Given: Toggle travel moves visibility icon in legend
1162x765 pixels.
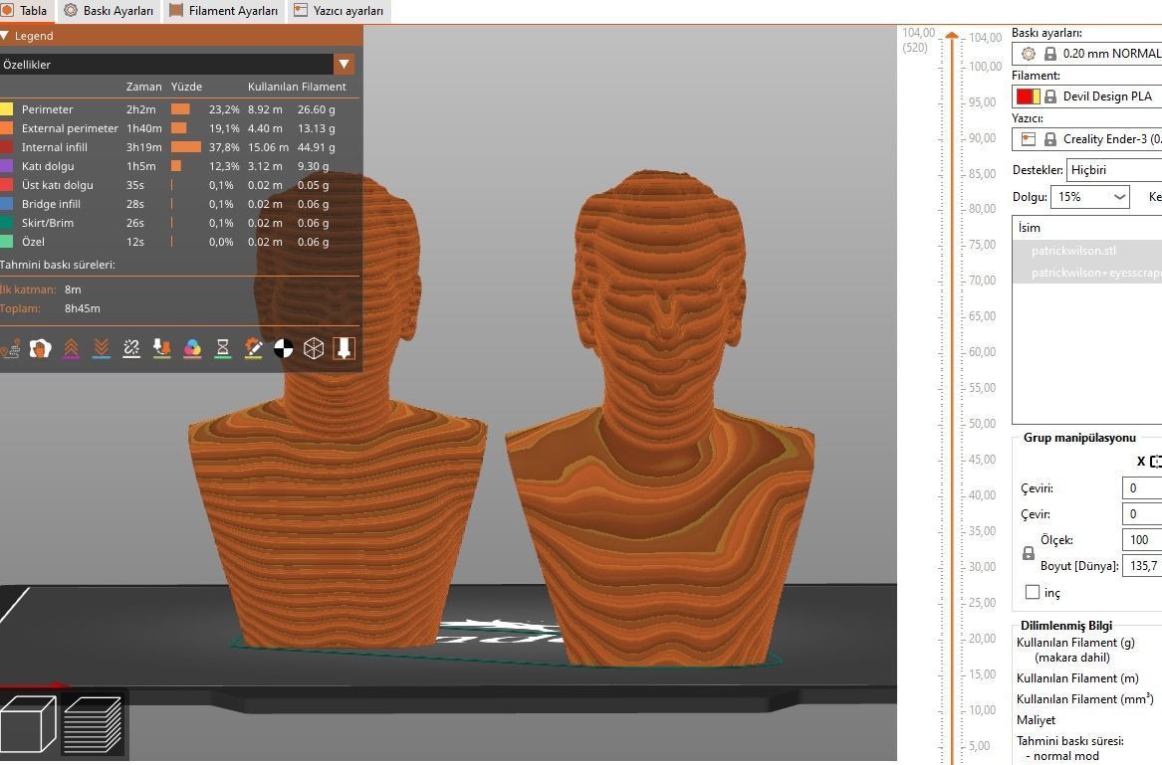Looking at the screenshot, I should click(10, 348).
